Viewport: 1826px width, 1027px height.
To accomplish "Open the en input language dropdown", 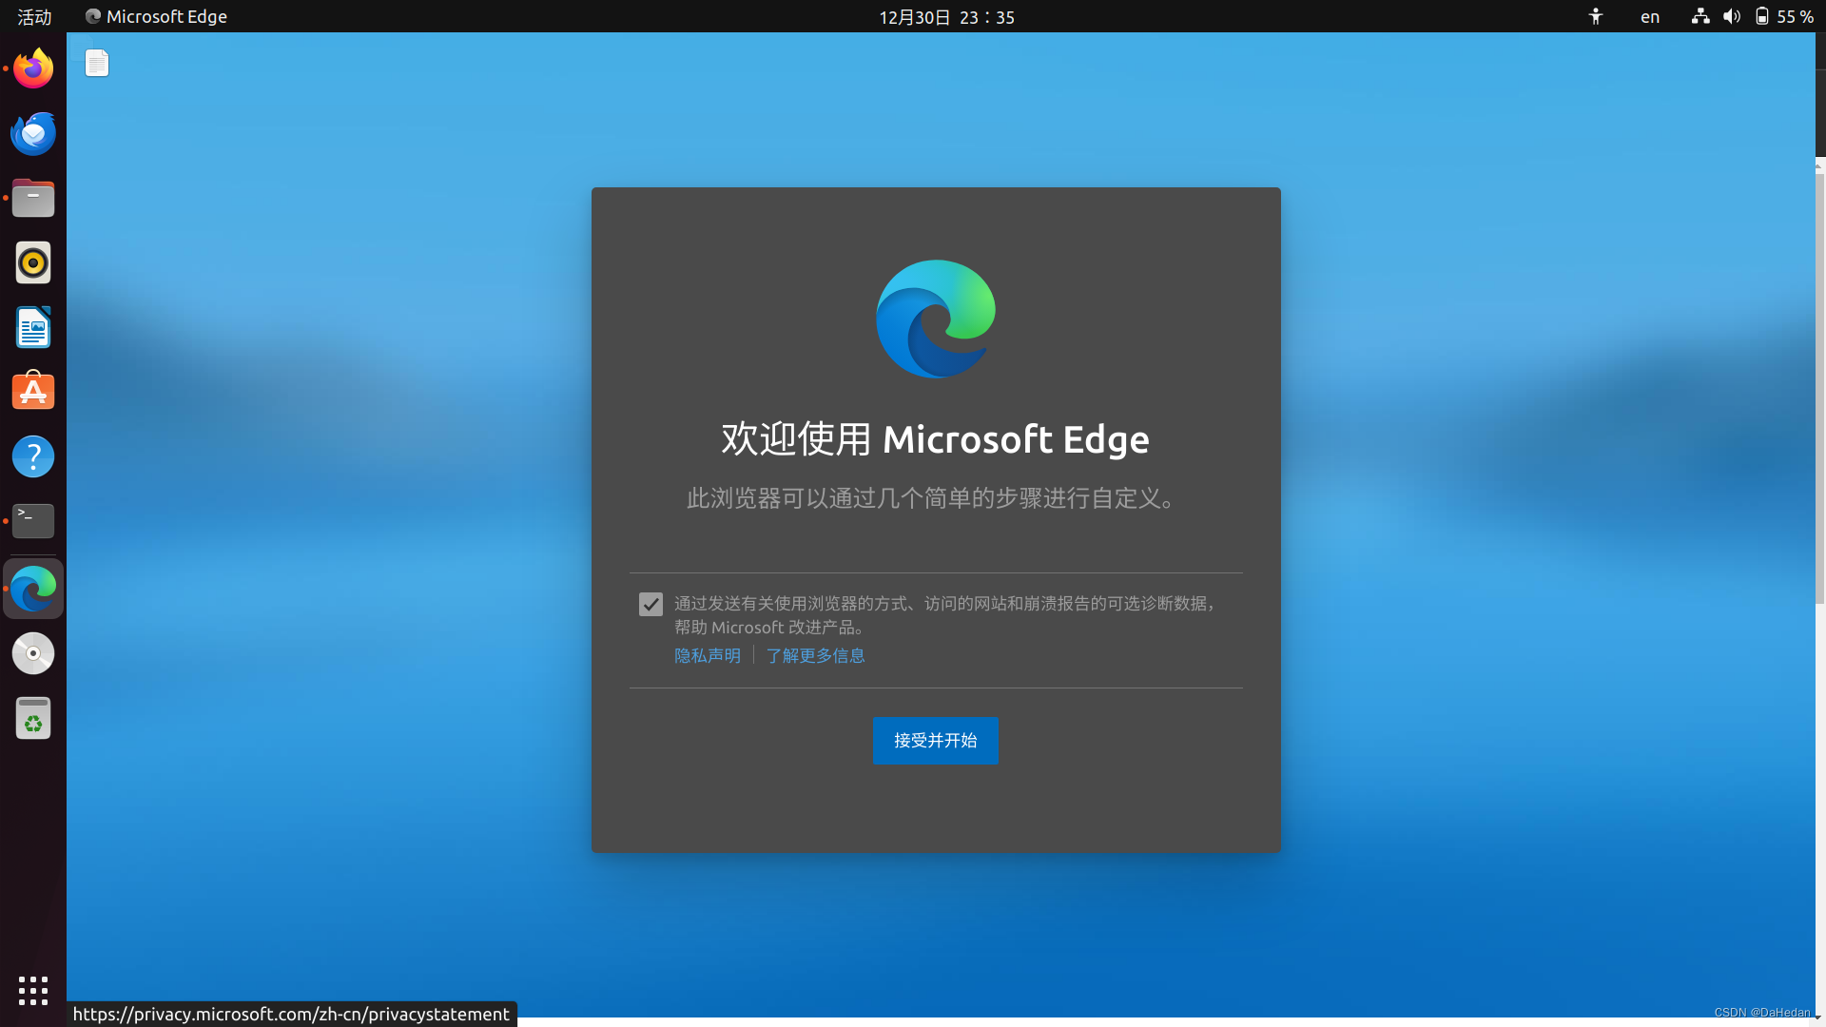I will (x=1649, y=17).
